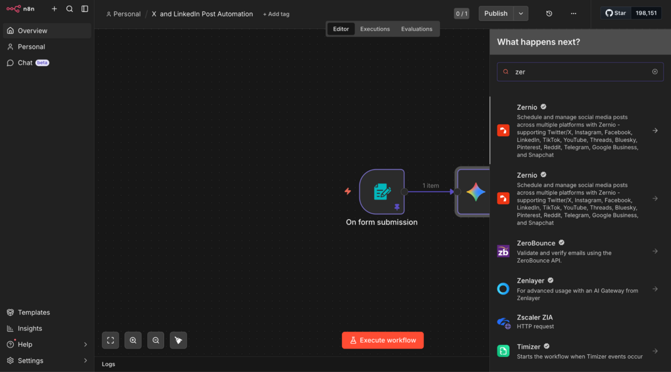Click the ZeroBounce zb icon
671x372 pixels.
503,251
